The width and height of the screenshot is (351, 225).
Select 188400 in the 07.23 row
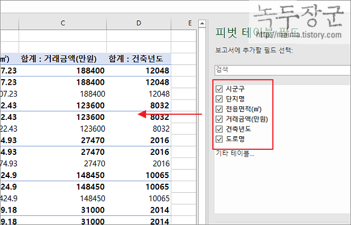point(63,94)
